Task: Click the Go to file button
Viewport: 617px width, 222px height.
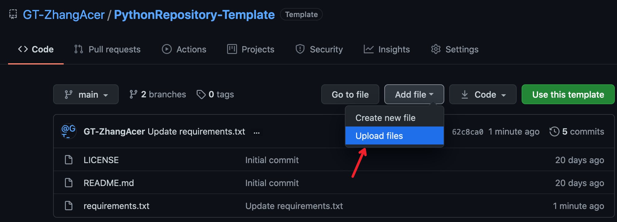Action: click(x=350, y=94)
